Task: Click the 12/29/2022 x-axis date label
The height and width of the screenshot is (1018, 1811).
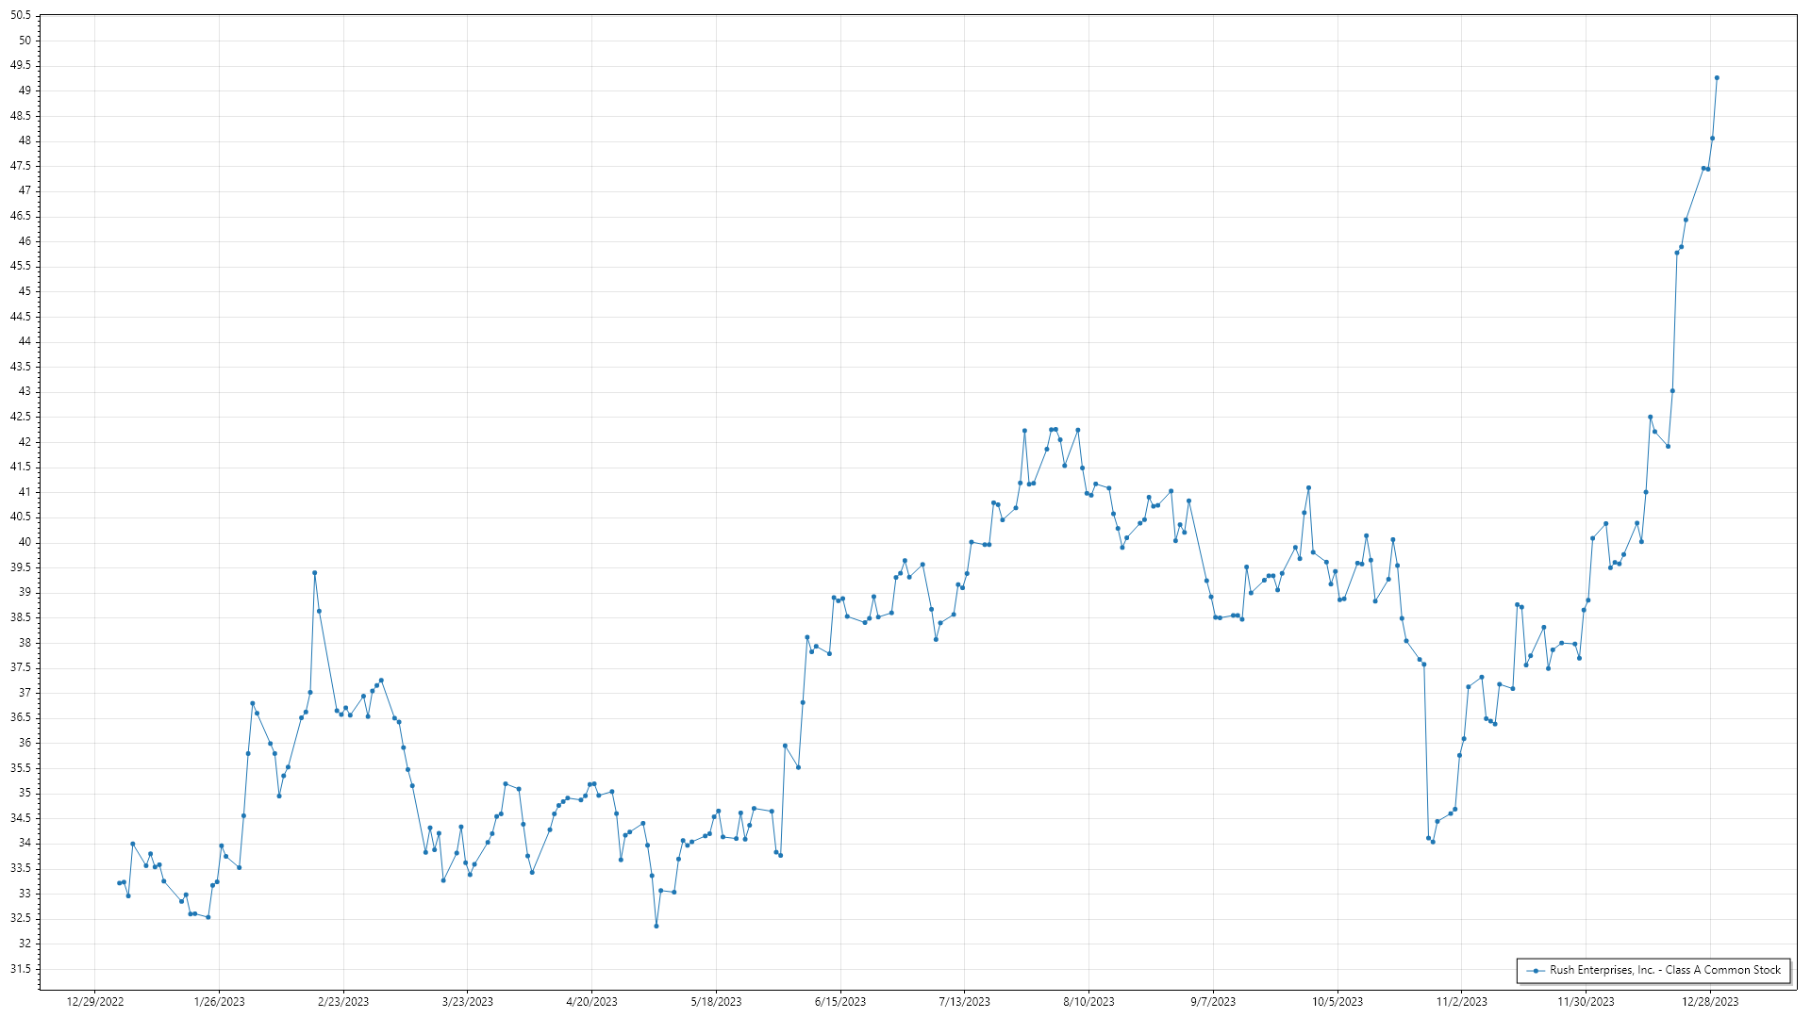Action: (95, 1001)
